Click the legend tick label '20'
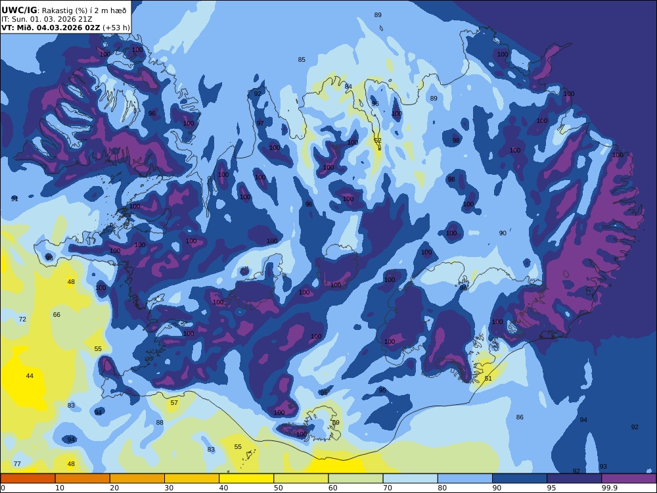This screenshot has height=493, width=657. (x=114, y=488)
